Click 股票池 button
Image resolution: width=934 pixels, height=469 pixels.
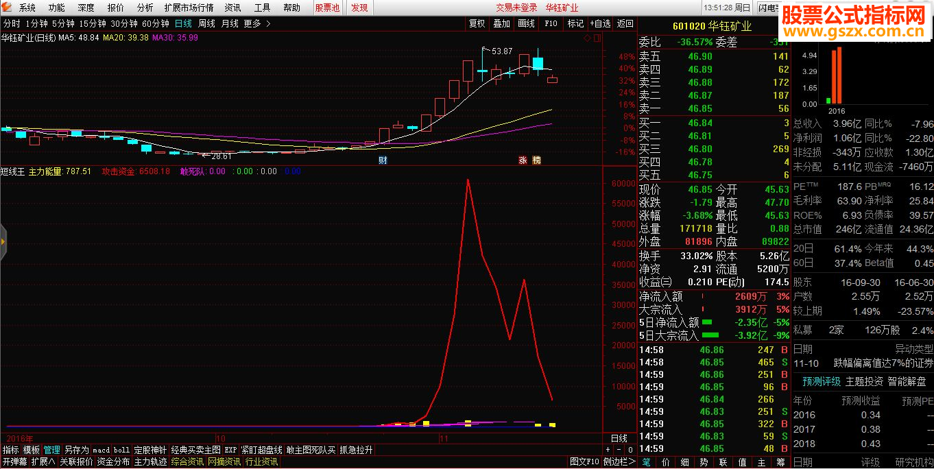(327, 8)
